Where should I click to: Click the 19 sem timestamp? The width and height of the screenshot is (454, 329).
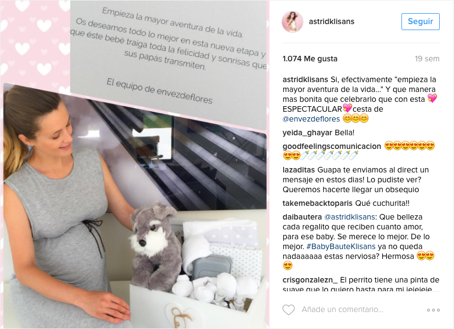click(x=427, y=59)
